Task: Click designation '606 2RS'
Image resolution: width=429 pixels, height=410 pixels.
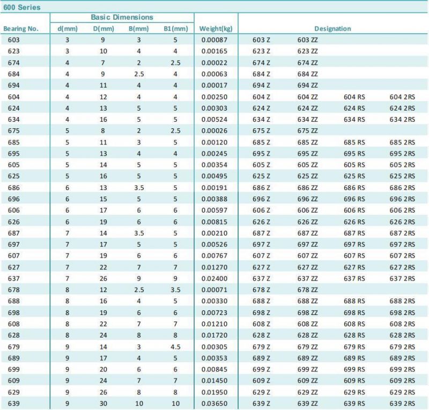Action: pos(402,210)
